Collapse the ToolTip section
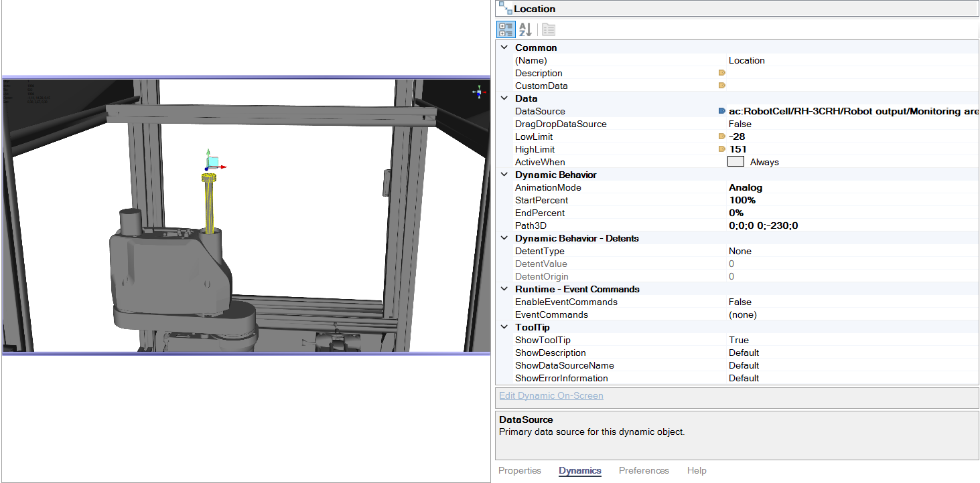Viewport: 980px width, 483px height. click(x=504, y=327)
